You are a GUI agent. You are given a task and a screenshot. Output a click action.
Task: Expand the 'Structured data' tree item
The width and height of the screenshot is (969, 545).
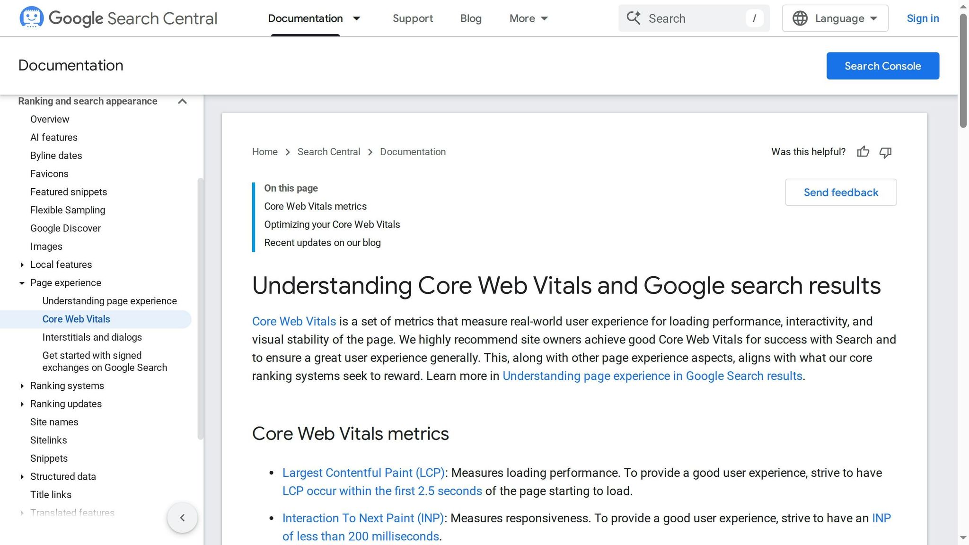[22, 476]
